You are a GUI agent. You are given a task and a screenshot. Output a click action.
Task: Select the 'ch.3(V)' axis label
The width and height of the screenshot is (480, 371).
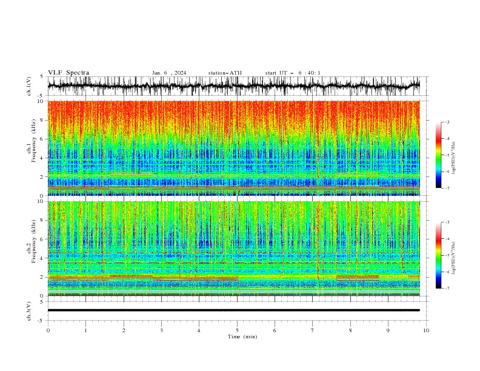(x=29, y=312)
